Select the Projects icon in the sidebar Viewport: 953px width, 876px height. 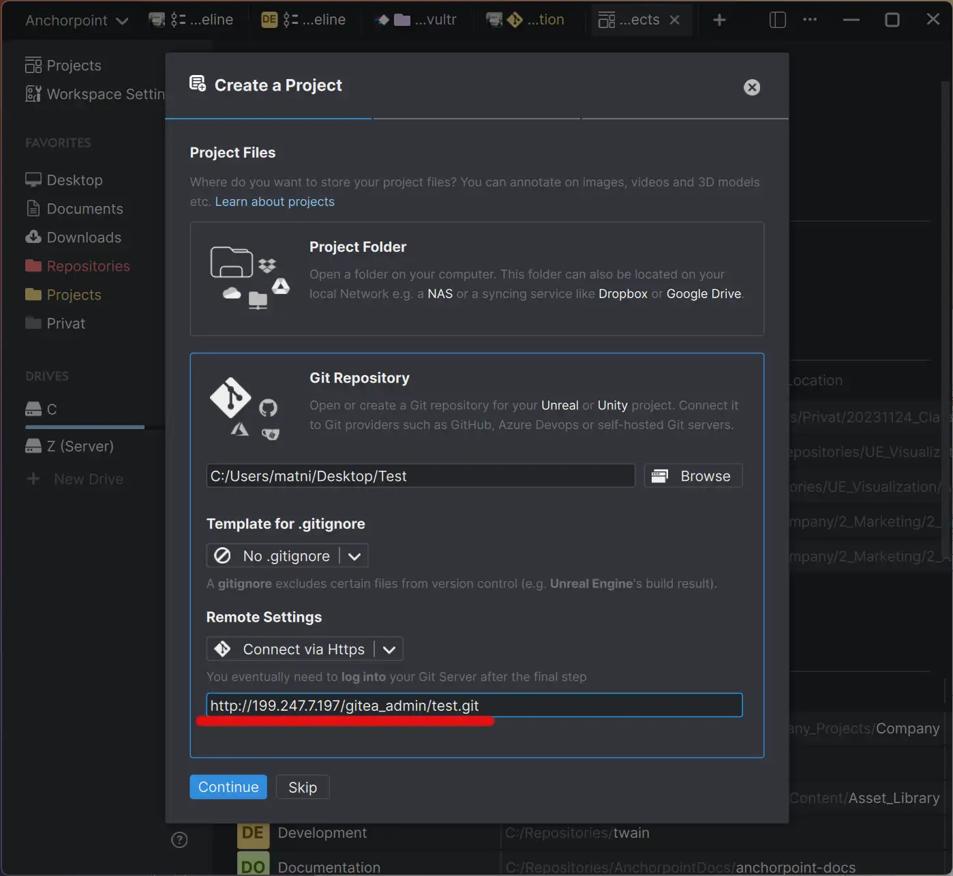coord(33,65)
